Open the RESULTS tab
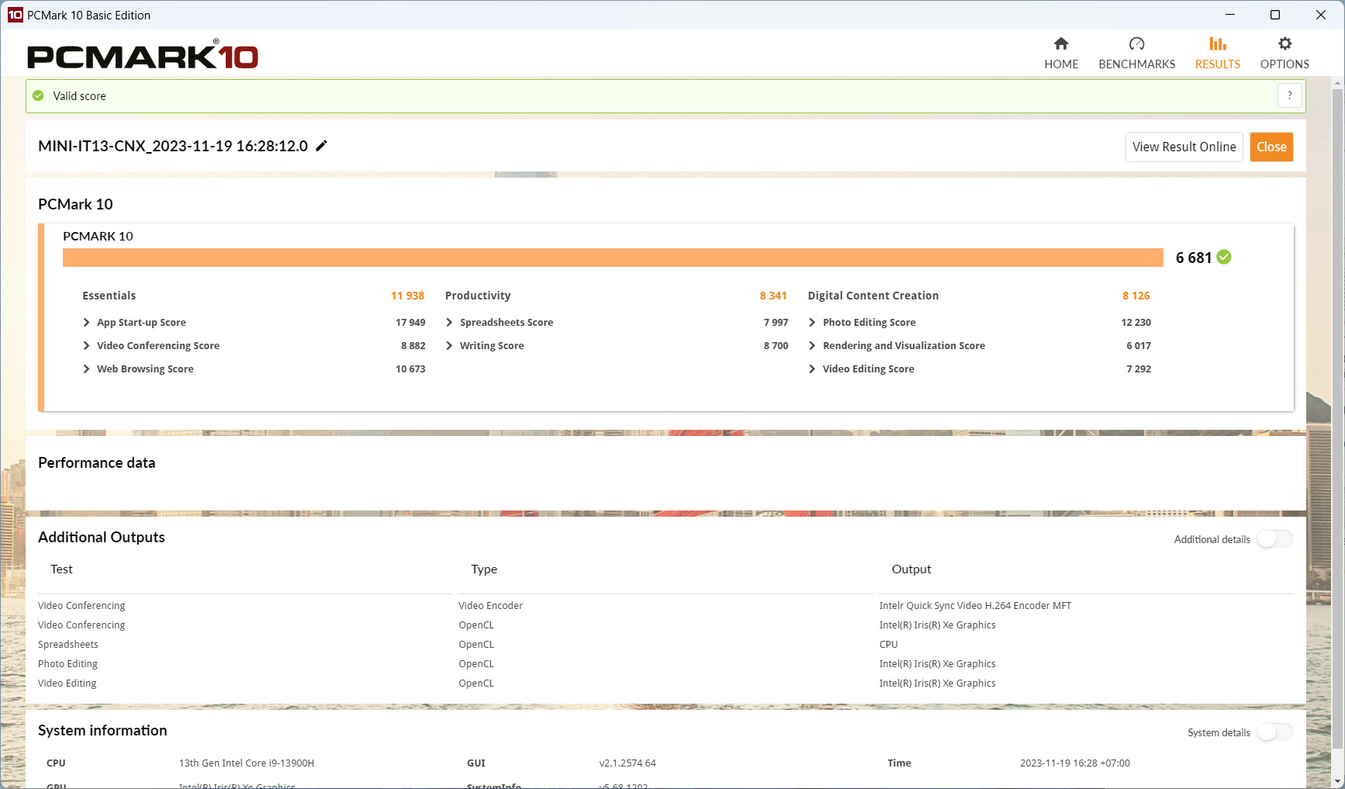 pyautogui.click(x=1217, y=54)
